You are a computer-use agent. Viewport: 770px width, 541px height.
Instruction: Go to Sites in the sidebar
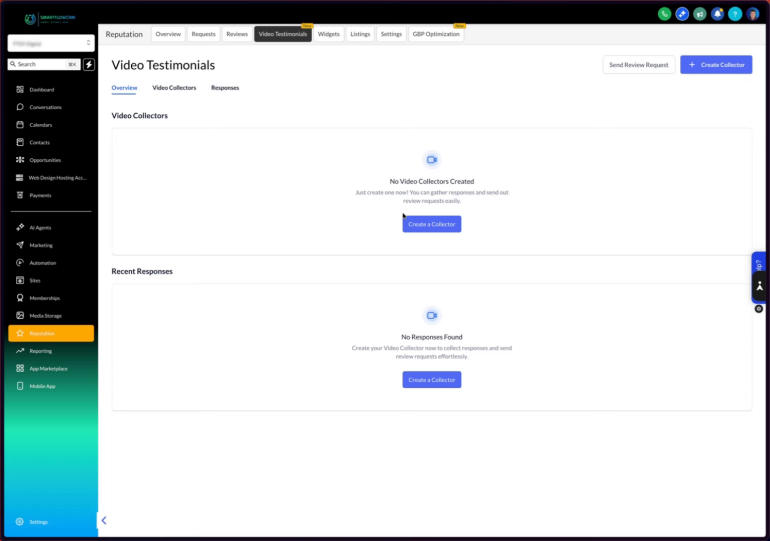tap(51, 281)
